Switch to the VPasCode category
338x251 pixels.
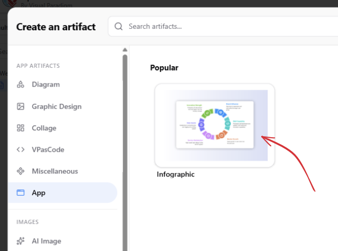(48, 150)
